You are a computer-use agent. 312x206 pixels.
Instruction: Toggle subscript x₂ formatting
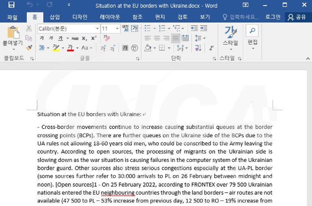click(x=84, y=38)
